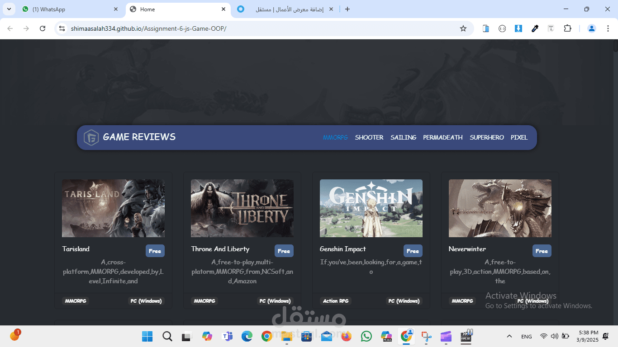Open the curly braces JSON extension
The image size is (618, 347).
(x=502, y=28)
